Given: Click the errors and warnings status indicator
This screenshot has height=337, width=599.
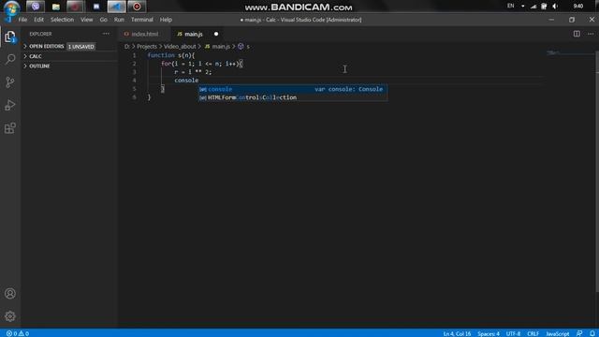Looking at the screenshot, I should click(x=18, y=333).
